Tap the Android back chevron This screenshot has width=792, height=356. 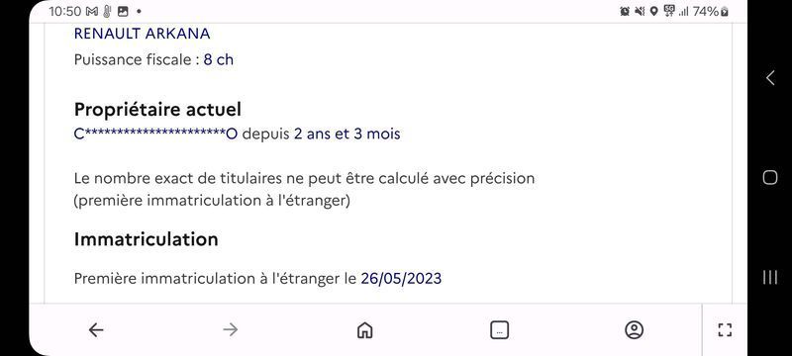tap(770, 78)
